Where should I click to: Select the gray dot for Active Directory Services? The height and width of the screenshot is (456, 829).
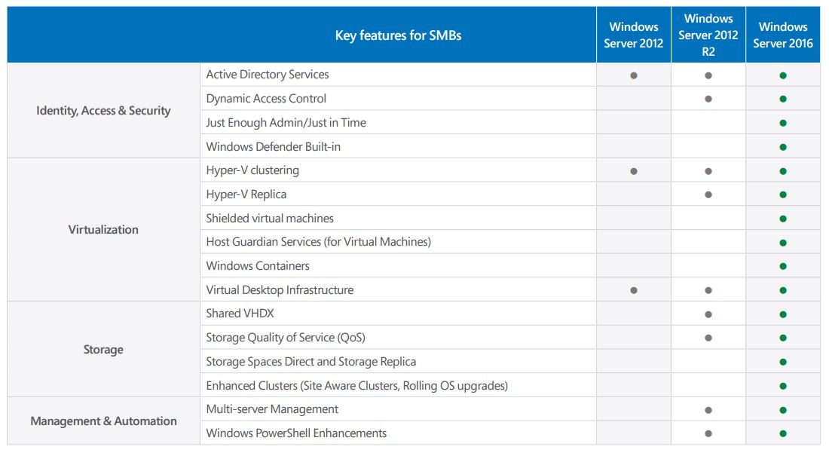(634, 74)
